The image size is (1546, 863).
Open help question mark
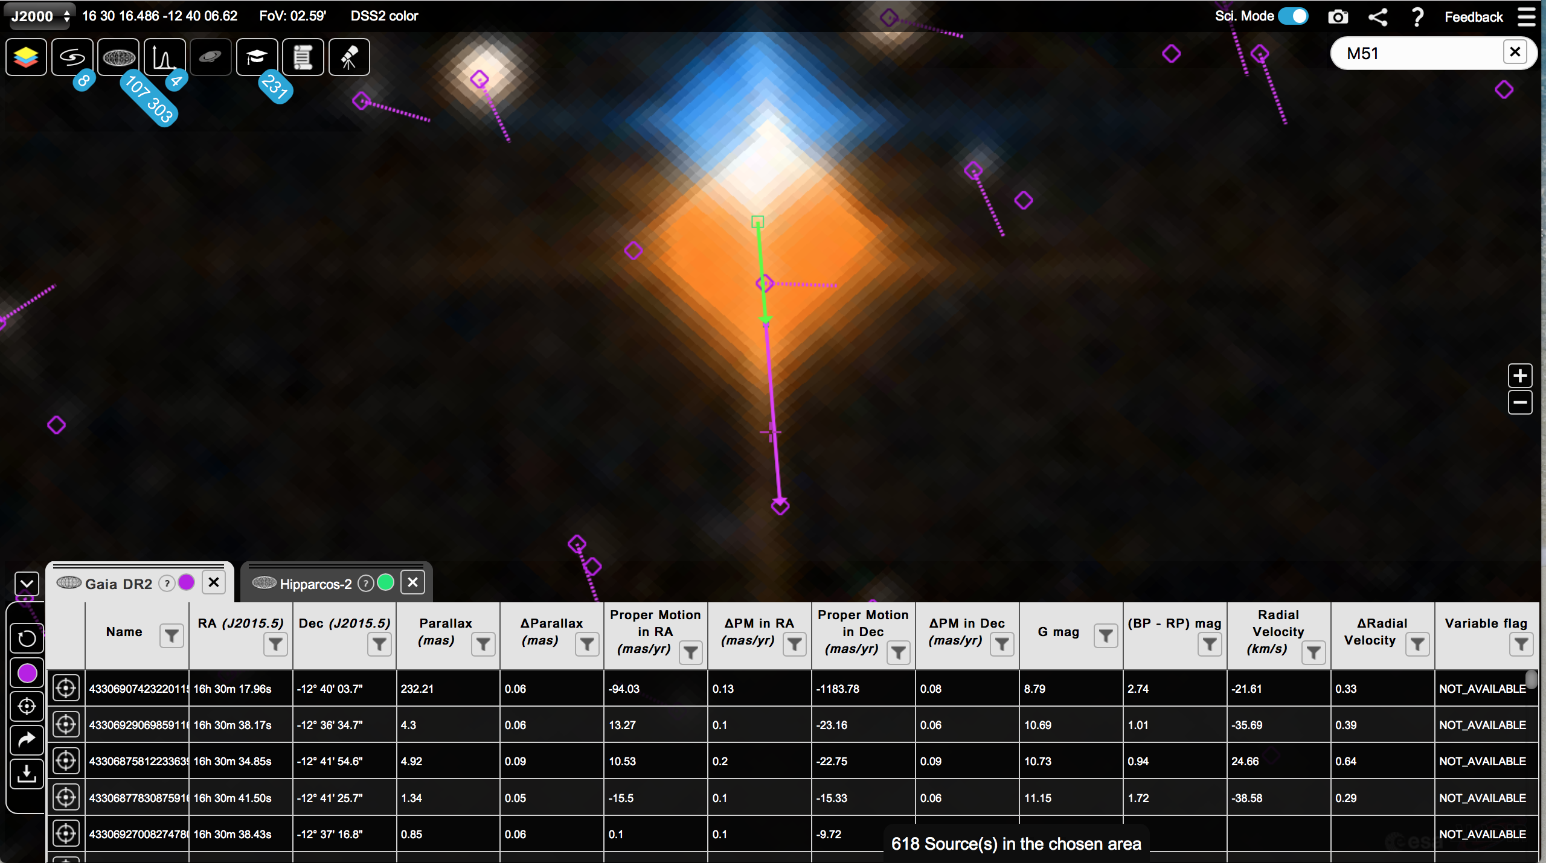(1417, 17)
